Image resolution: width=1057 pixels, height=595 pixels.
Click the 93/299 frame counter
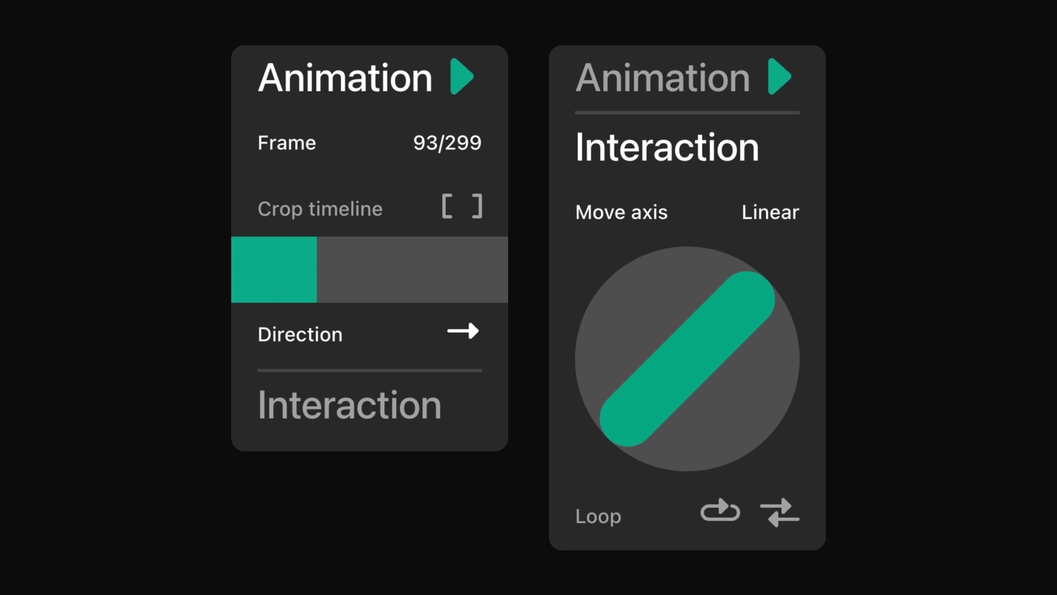tap(447, 143)
